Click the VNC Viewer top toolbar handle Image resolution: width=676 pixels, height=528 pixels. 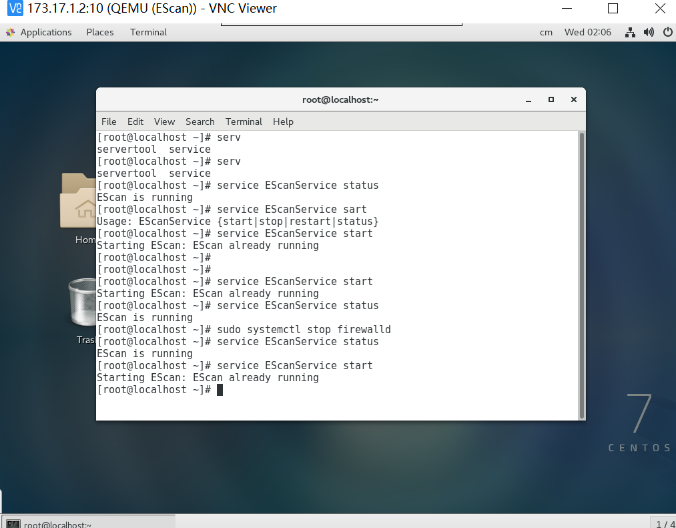click(342, 25)
